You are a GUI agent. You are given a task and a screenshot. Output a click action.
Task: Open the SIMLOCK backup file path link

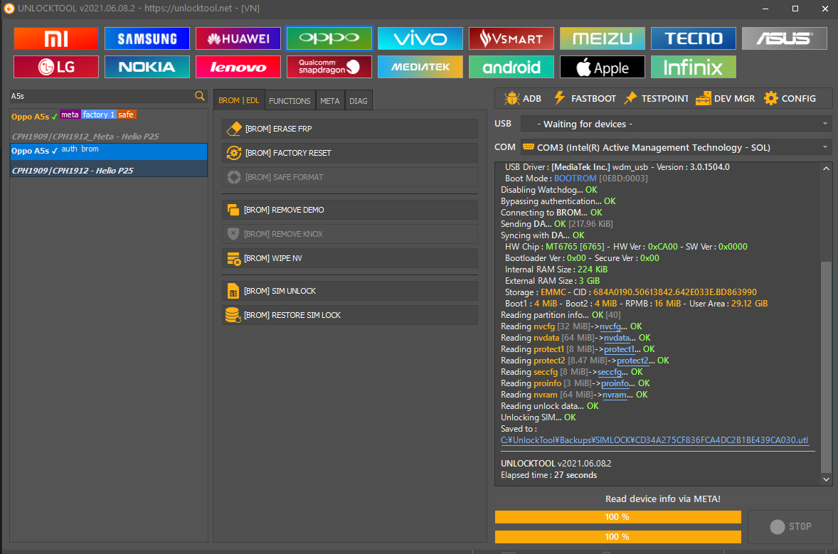654,440
